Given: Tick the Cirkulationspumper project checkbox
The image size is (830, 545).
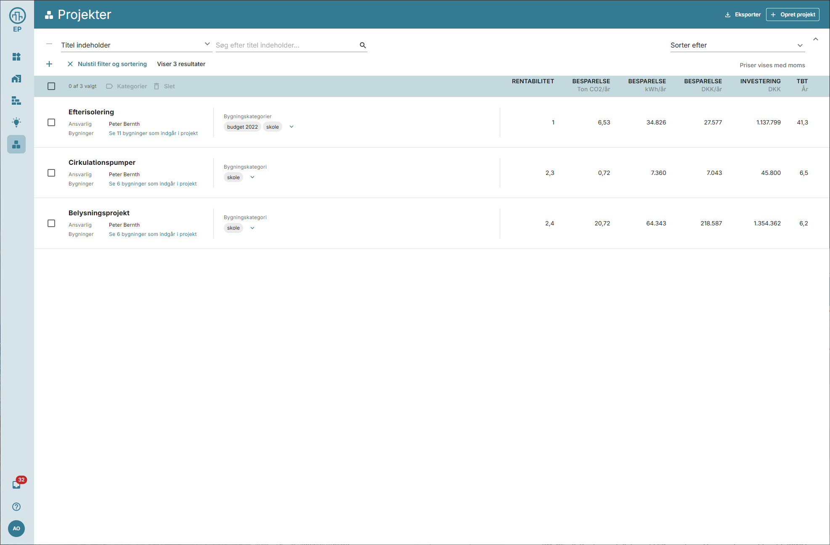Looking at the screenshot, I should click(x=51, y=173).
